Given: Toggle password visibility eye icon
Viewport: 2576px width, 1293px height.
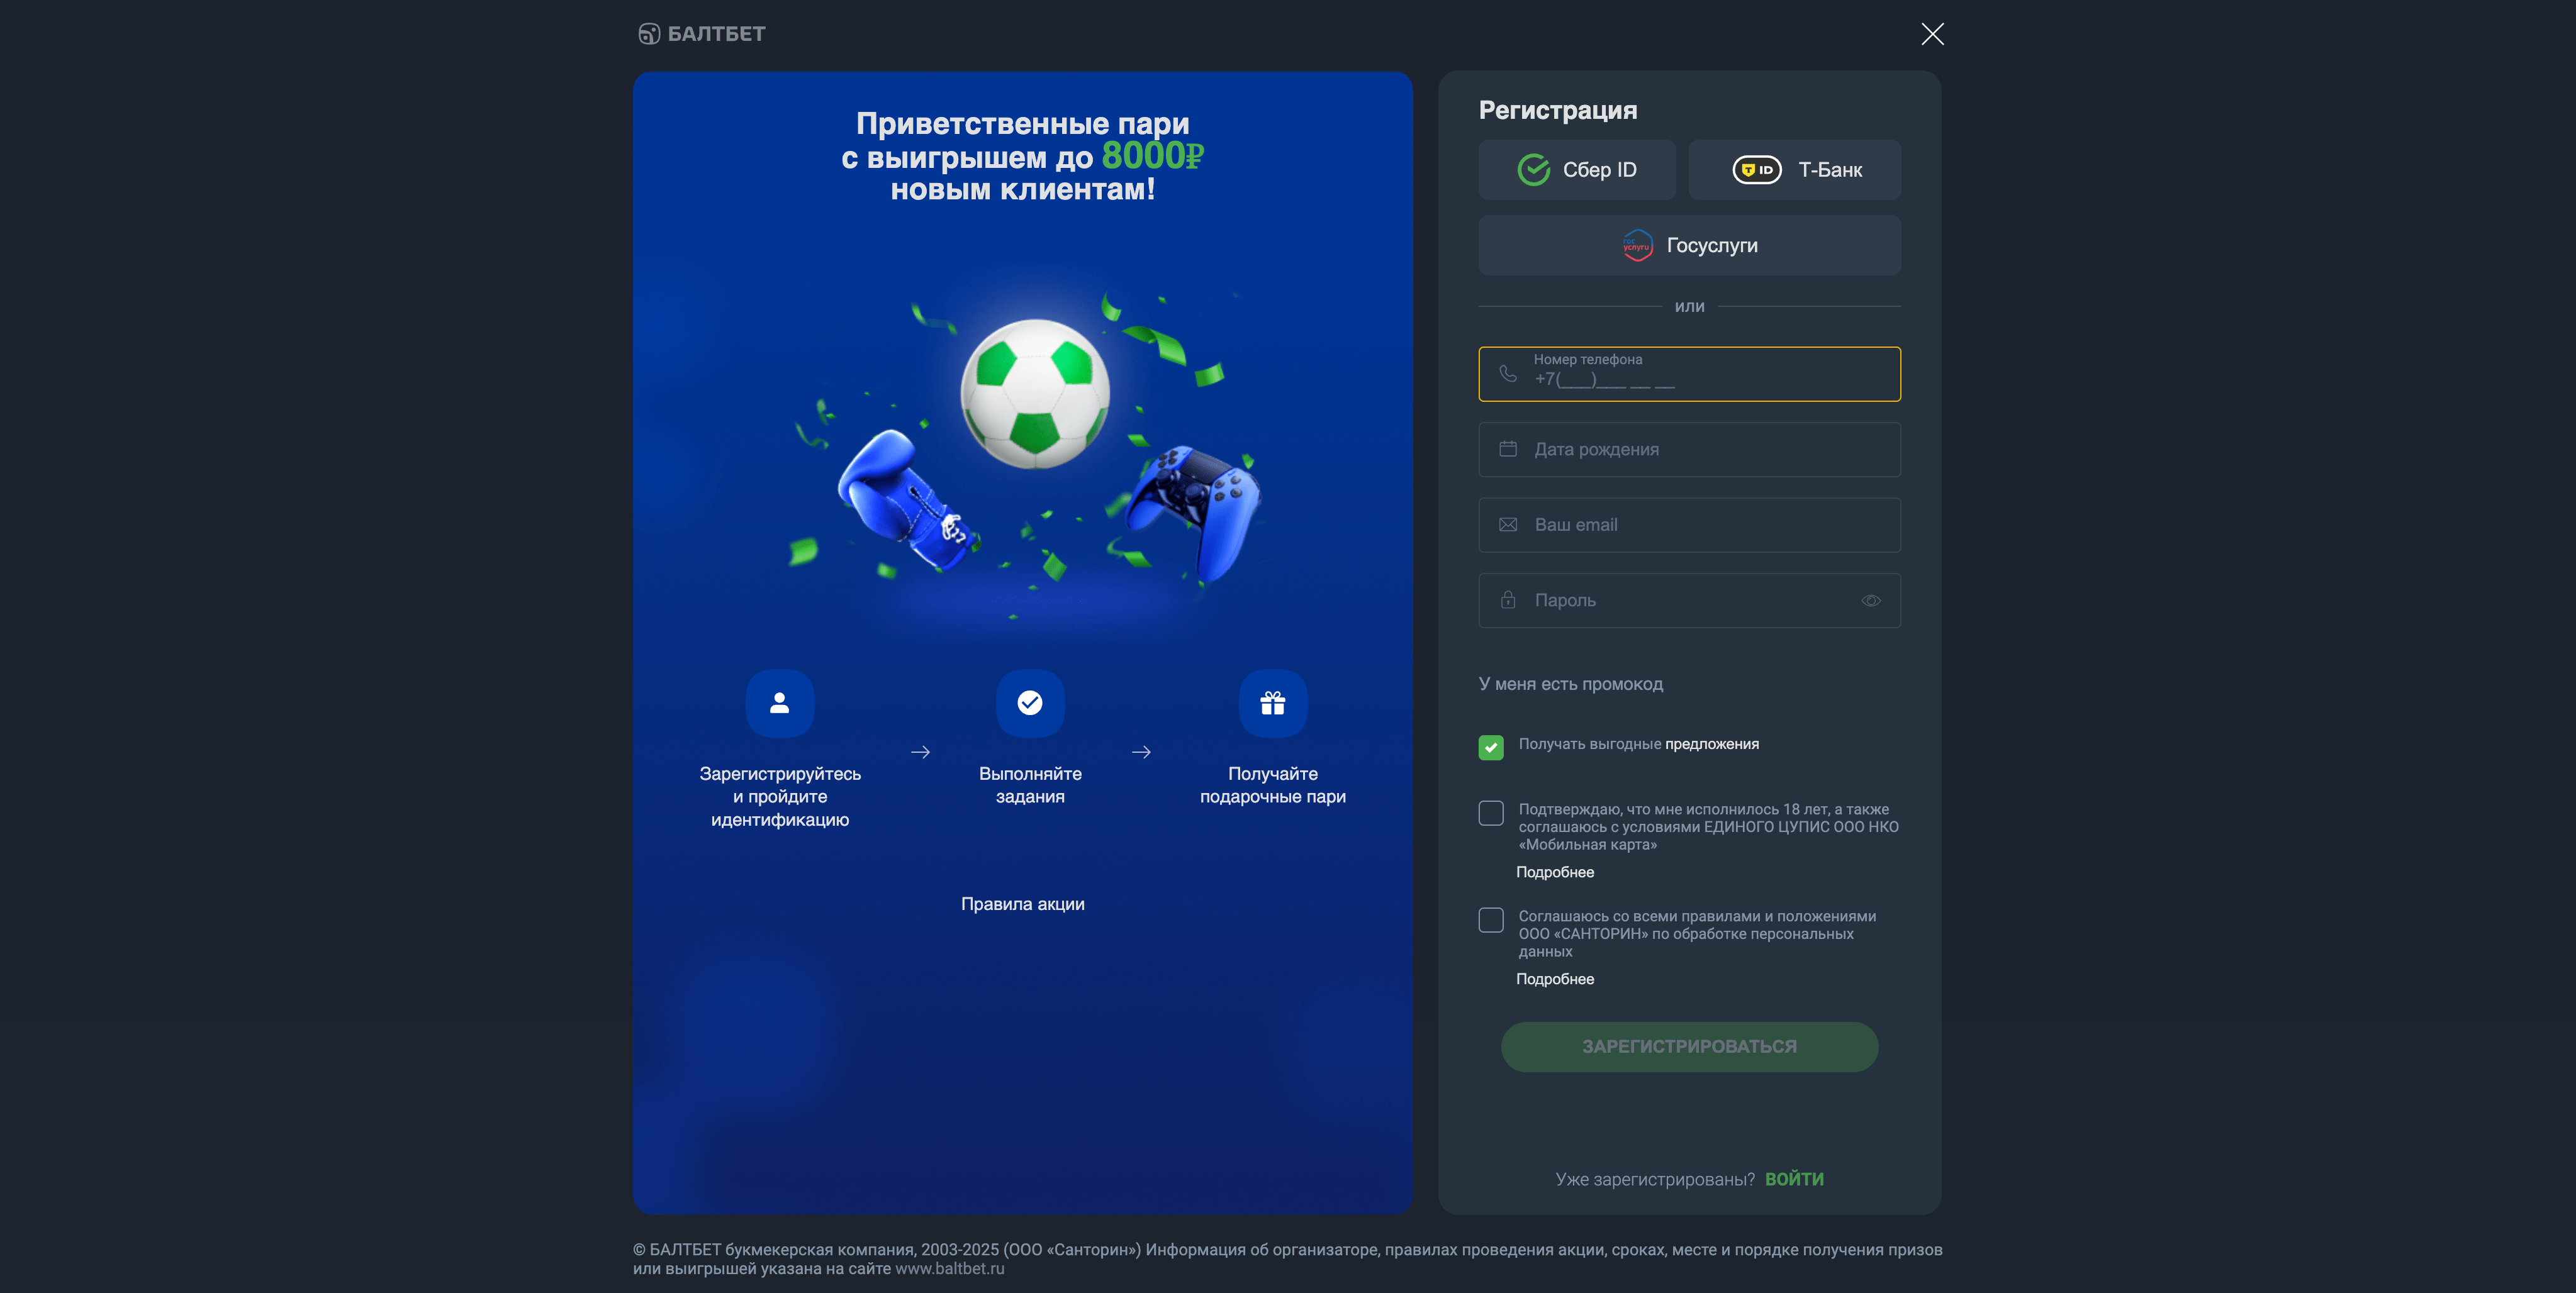Looking at the screenshot, I should click(x=1871, y=601).
